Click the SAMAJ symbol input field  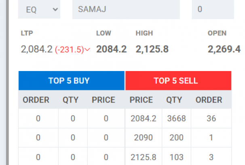coord(126,10)
